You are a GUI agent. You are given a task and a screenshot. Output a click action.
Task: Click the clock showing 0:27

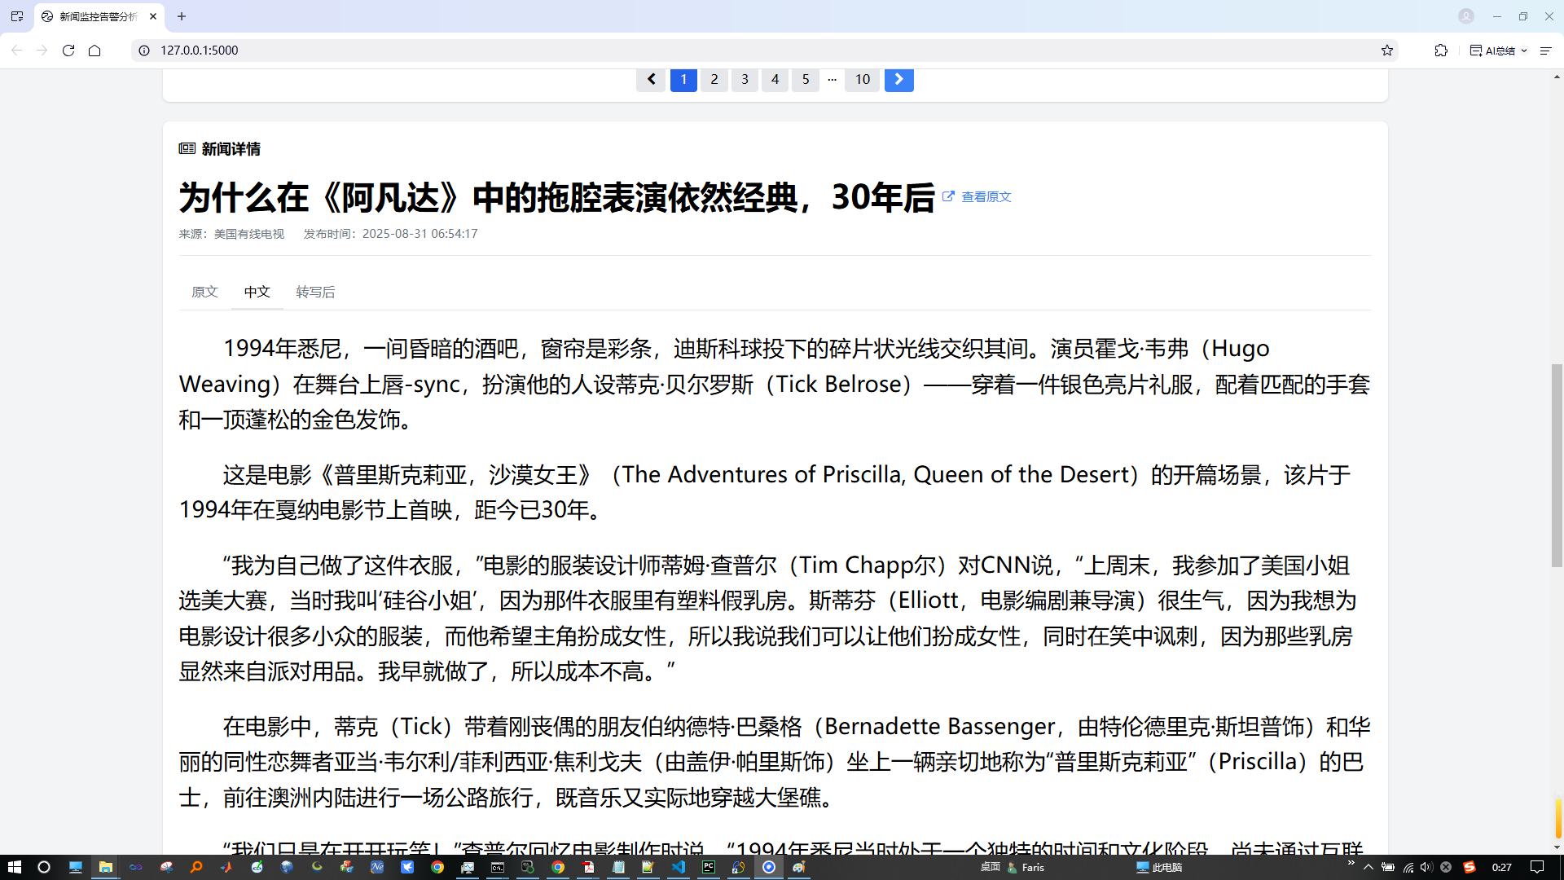coord(1501,867)
